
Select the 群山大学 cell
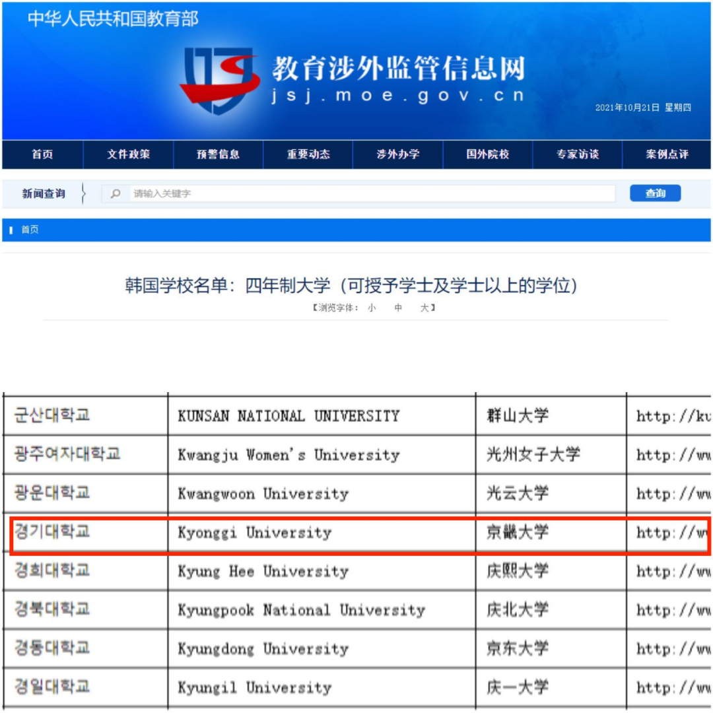(551, 416)
